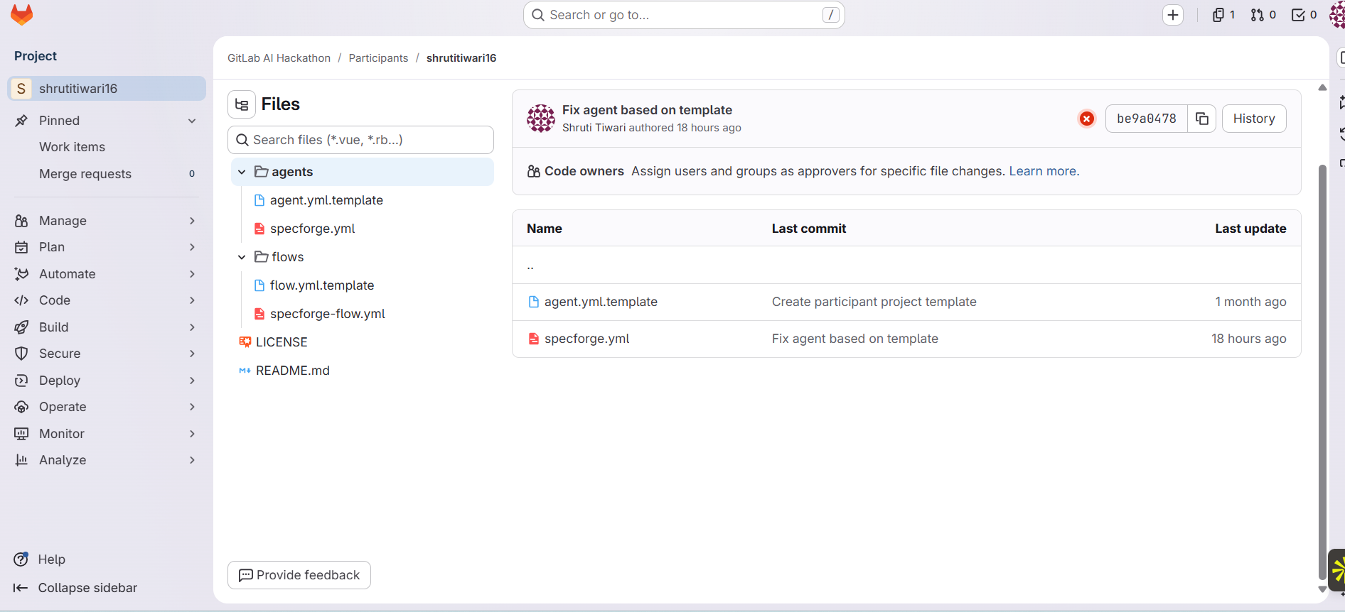This screenshot has width=1345, height=612.
Task: Copy commit SHA be9a0478
Action: point(1202,119)
